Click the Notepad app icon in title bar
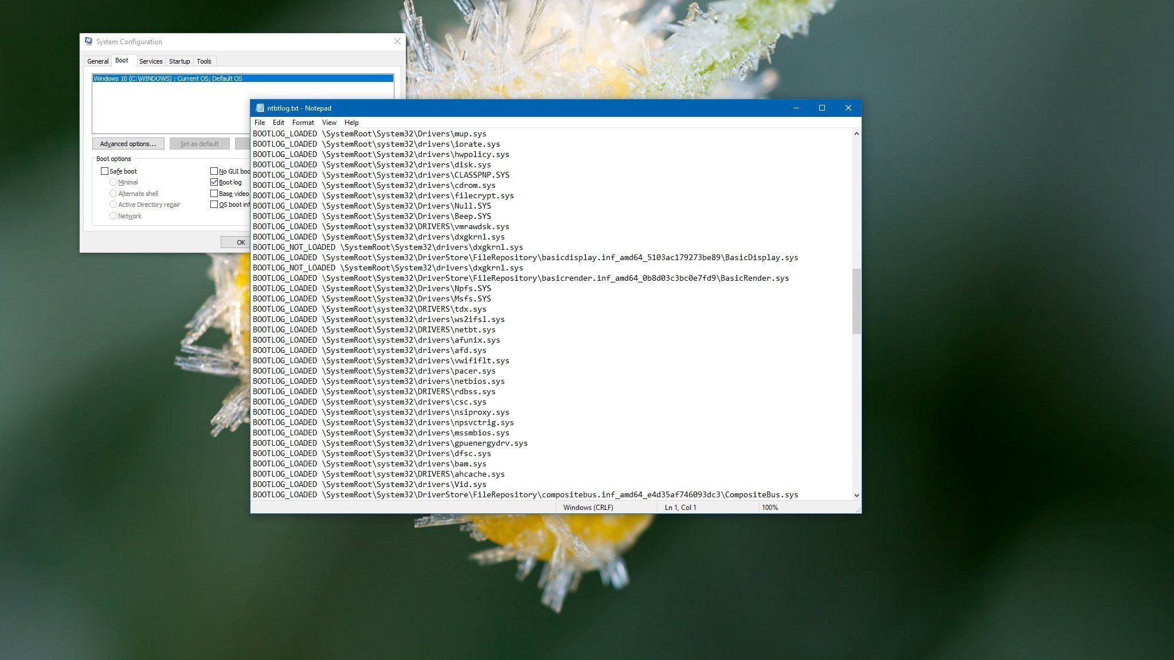Image resolution: width=1174 pixels, height=660 pixels. point(260,108)
